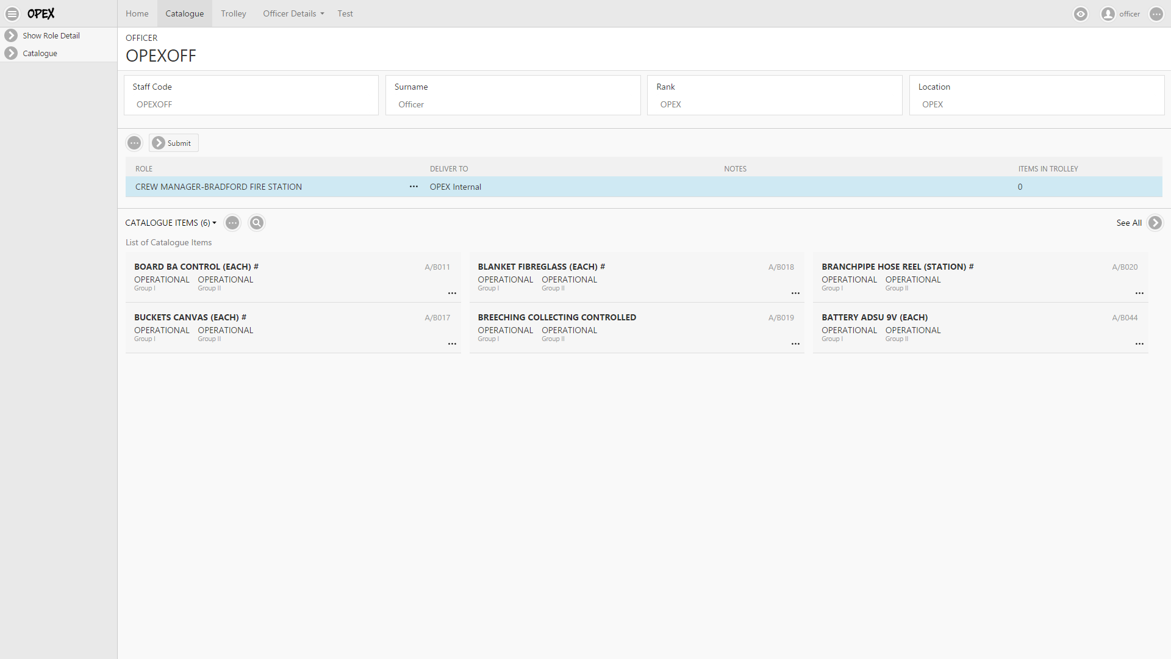Click the catalogue items search icon
Image resolution: width=1171 pixels, height=659 pixels.
tap(257, 223)
